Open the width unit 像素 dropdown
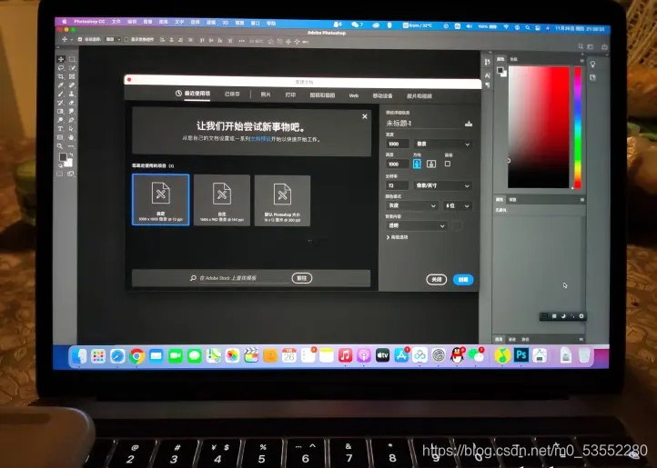This screenshot has height=468, width=657. pos(443,144)
